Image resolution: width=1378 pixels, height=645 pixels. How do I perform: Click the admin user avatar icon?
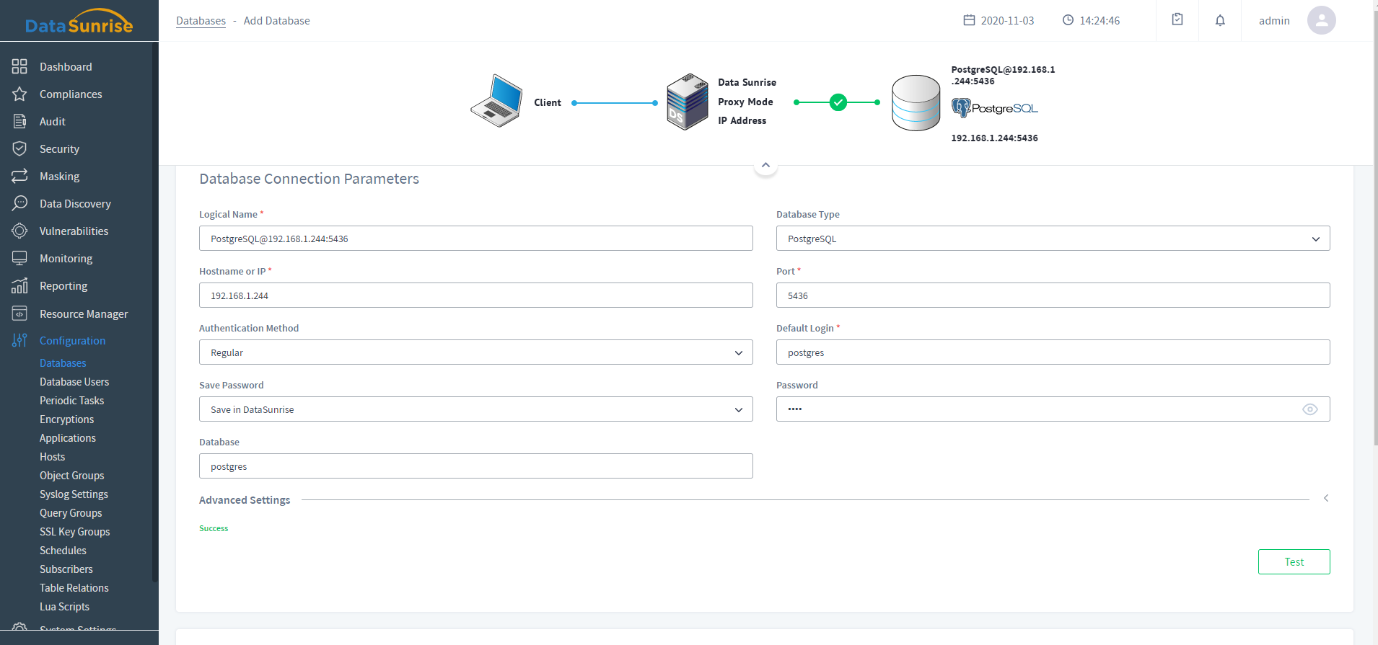(1321, 20)
